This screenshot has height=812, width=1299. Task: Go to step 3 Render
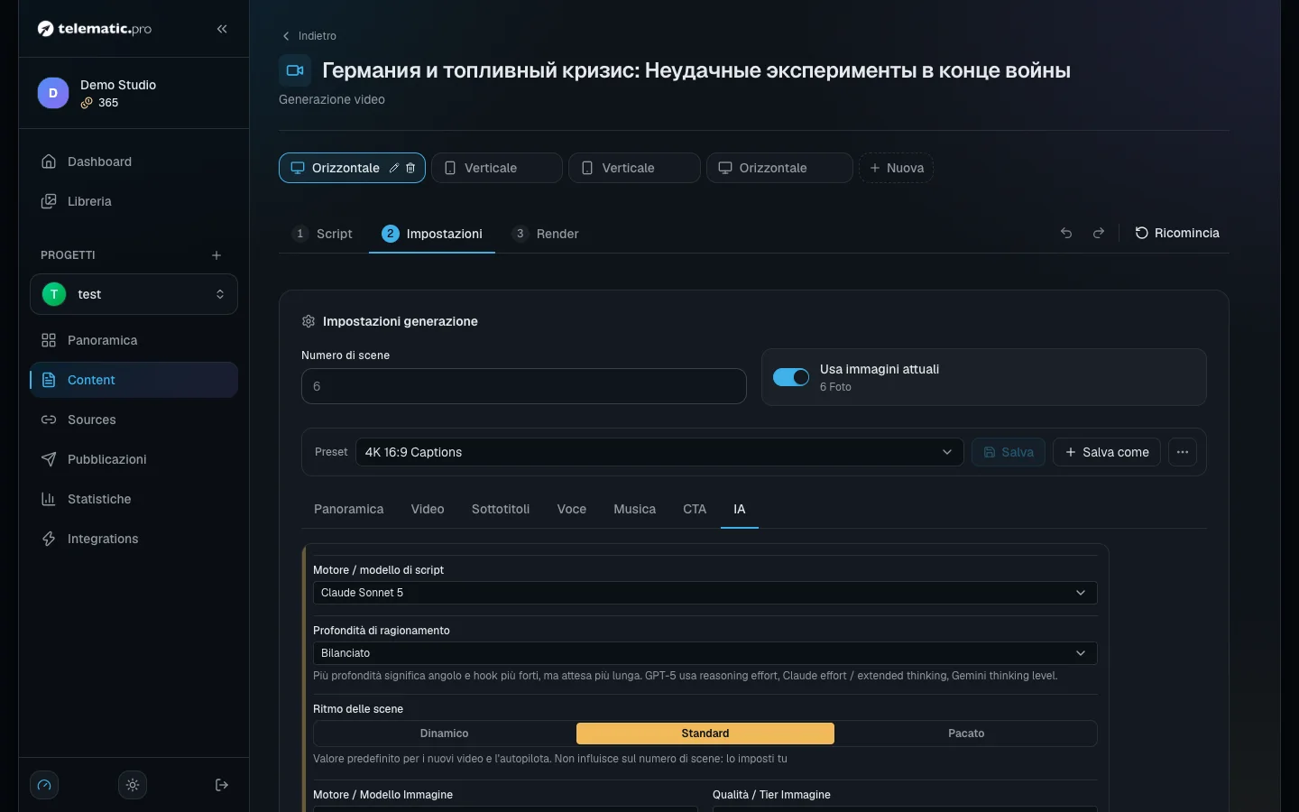pyautogui.click(x=546, y=234)
